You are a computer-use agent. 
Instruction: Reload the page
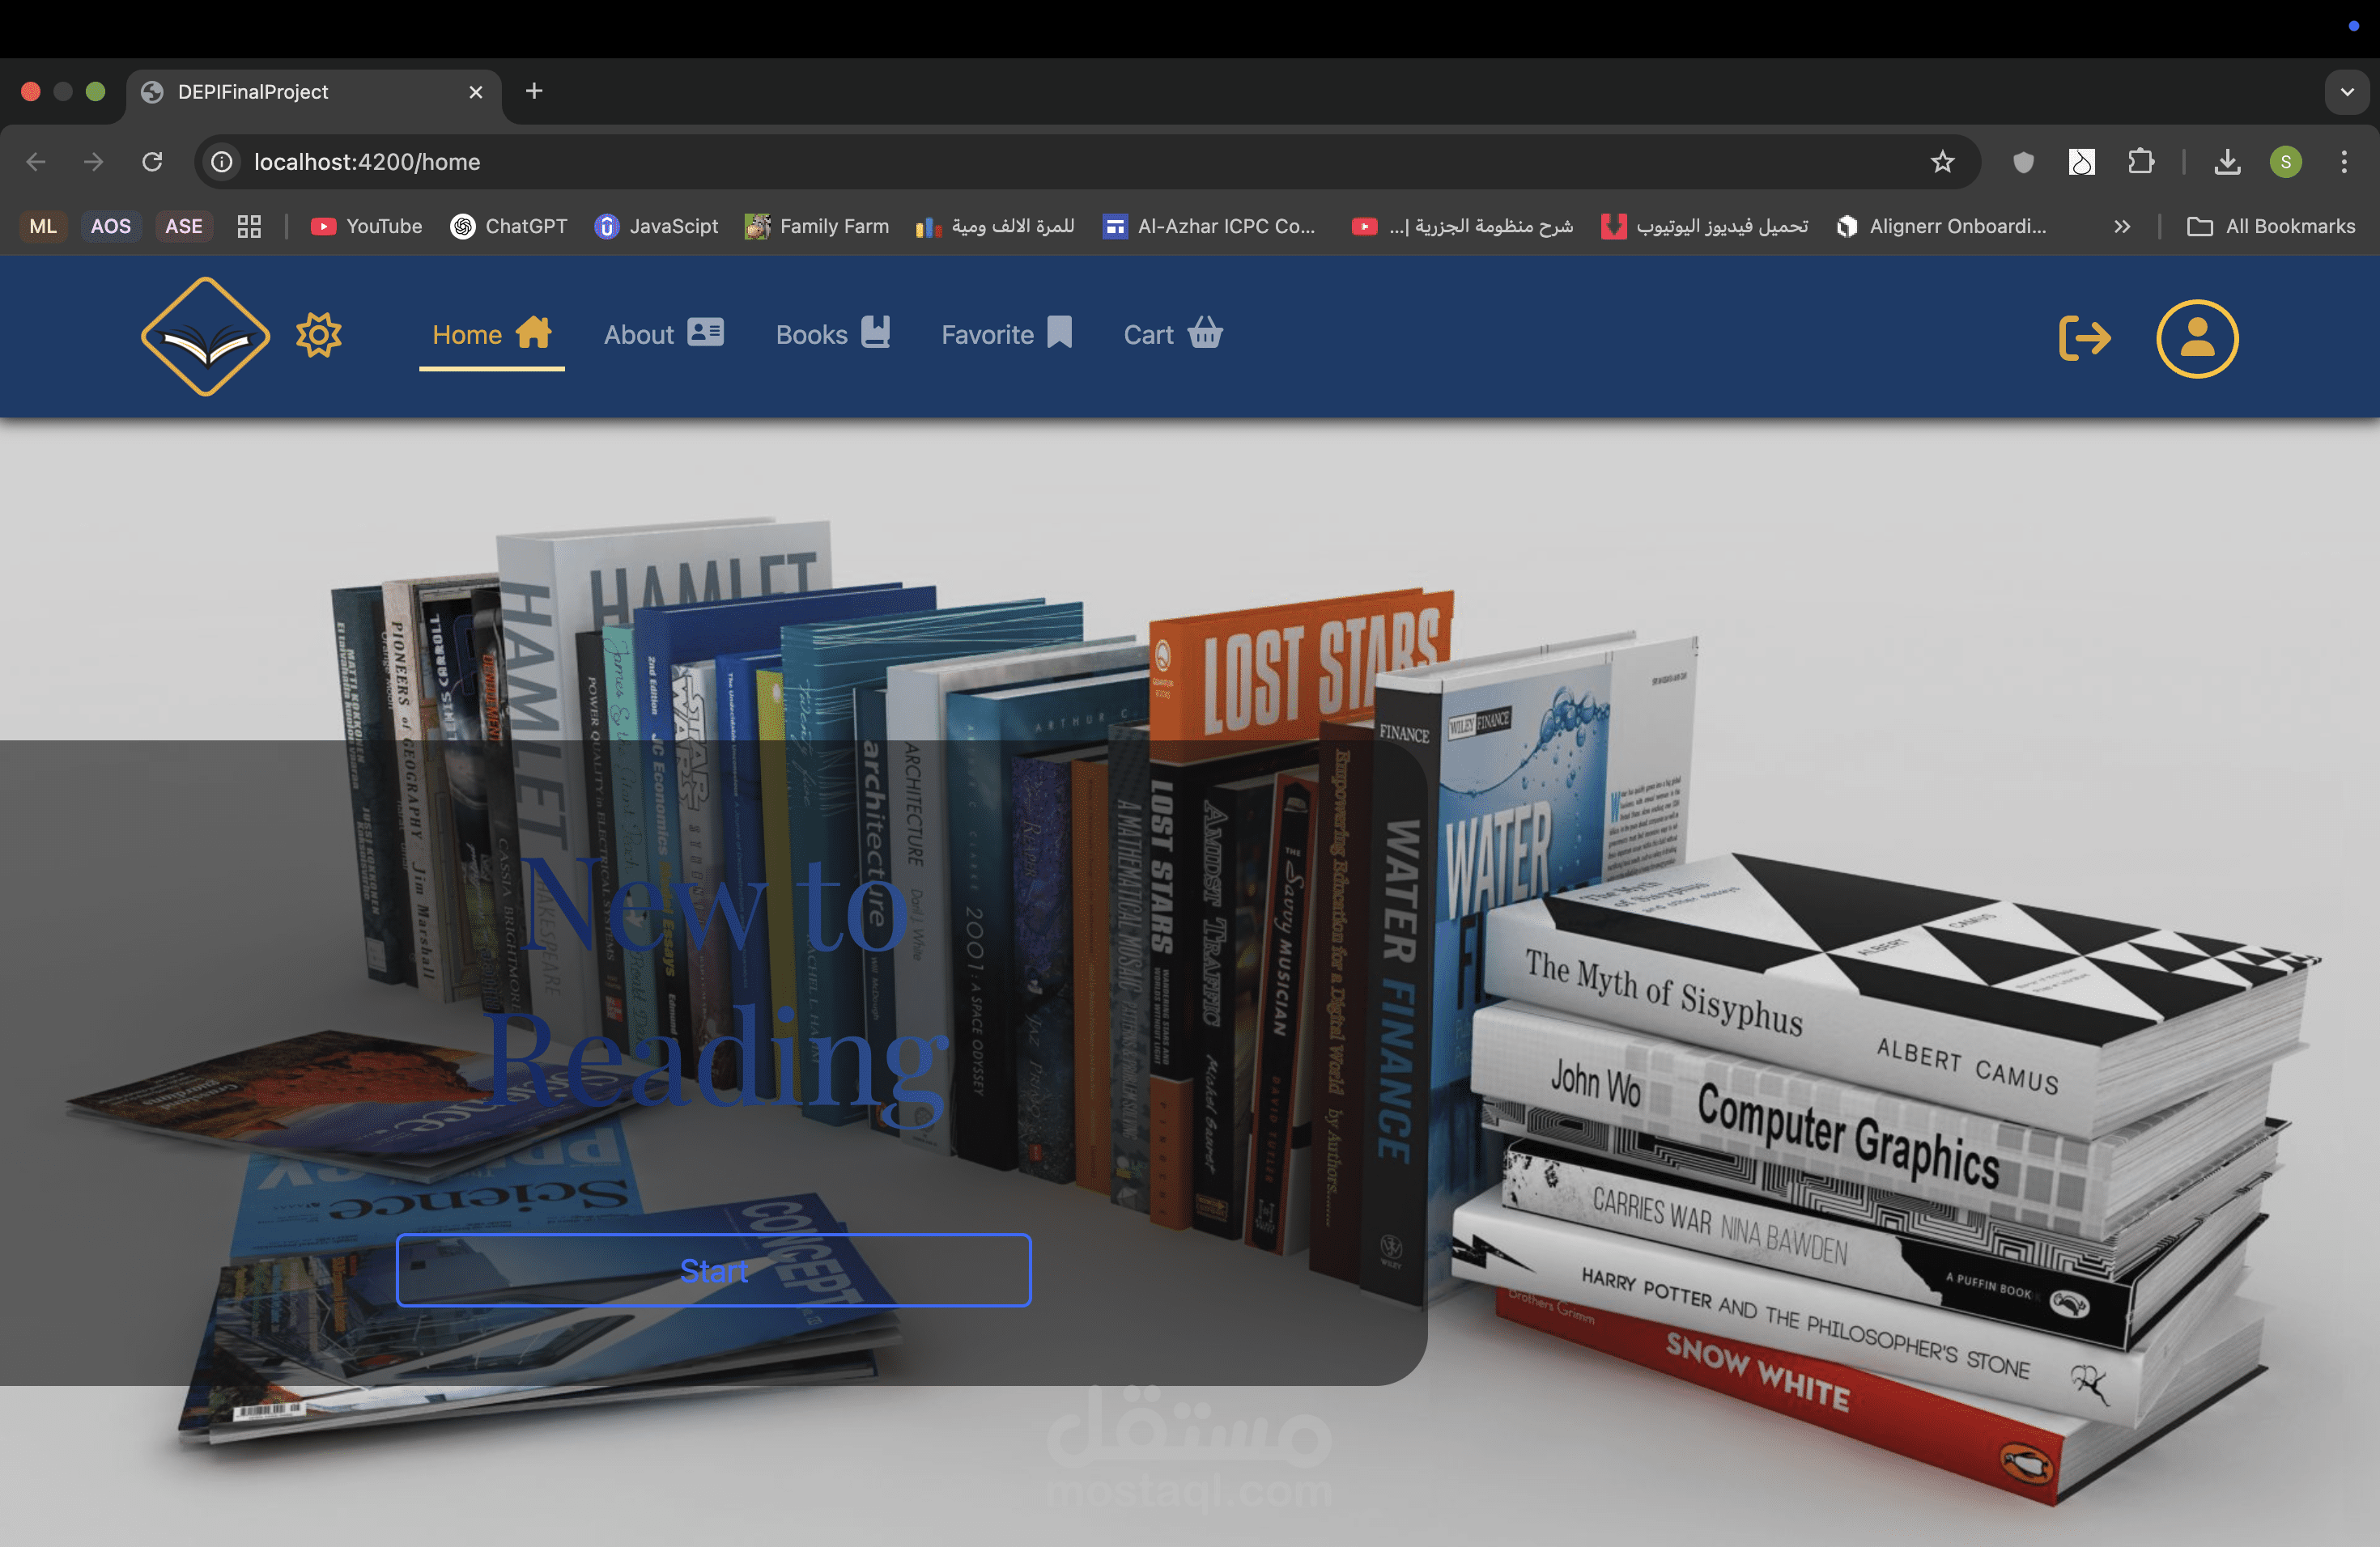tap(152, 162)
